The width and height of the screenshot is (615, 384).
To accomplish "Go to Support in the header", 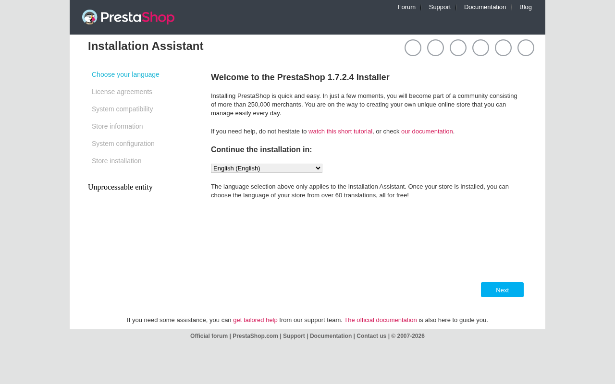I will 440,7.
